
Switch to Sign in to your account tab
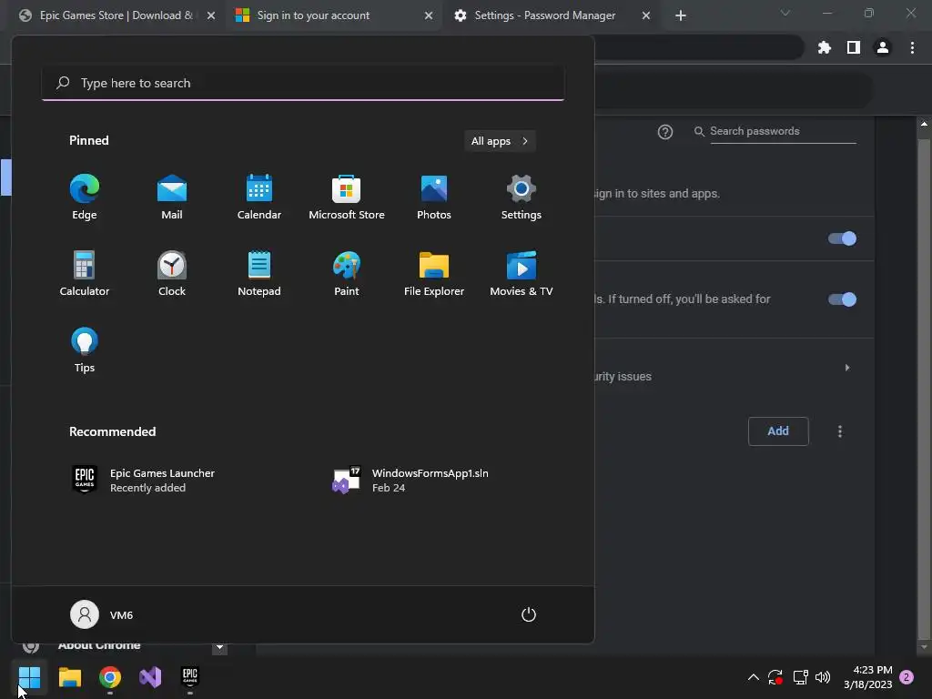point(334,15)
